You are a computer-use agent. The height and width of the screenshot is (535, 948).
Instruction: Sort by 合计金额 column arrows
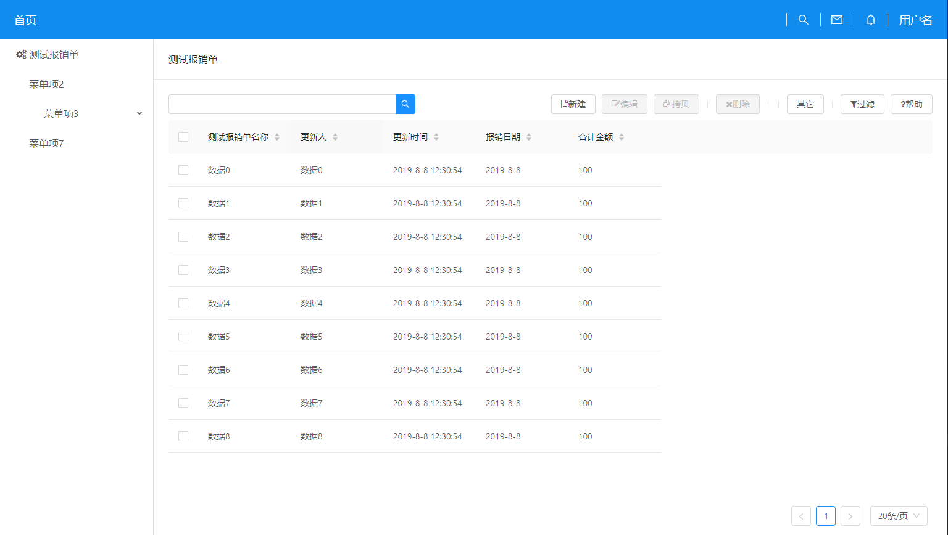point(622,137)
